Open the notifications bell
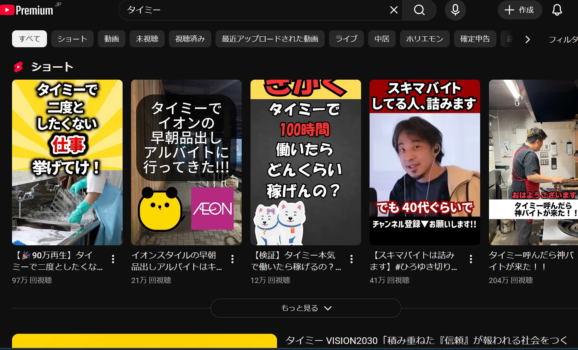This screenshot has width=578, height=350. (557, 10)
